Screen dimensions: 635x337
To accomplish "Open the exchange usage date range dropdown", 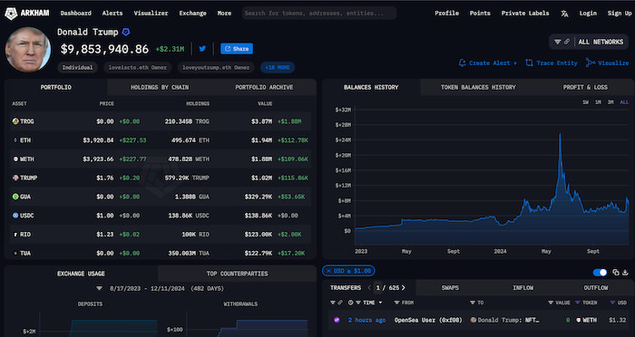I will click(x=99, y=288).
